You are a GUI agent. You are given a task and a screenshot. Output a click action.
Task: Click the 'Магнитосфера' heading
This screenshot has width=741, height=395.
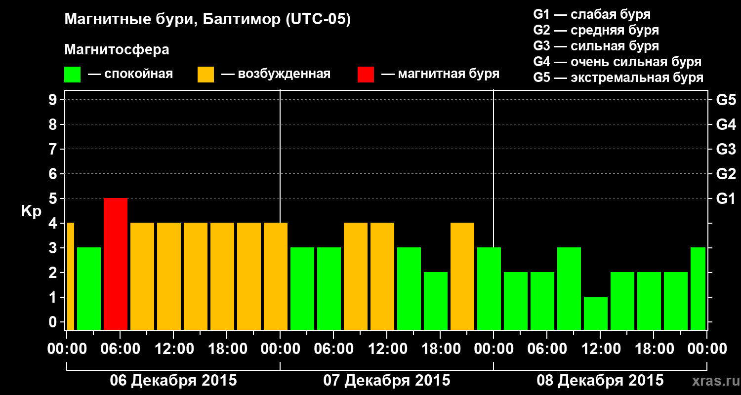(117, 50)
